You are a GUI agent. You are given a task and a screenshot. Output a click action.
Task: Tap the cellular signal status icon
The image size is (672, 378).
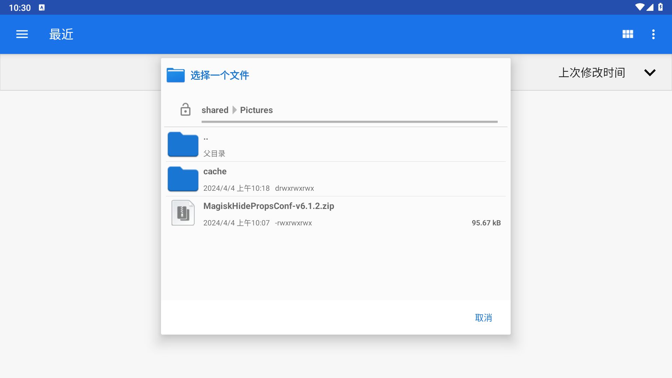650,7
